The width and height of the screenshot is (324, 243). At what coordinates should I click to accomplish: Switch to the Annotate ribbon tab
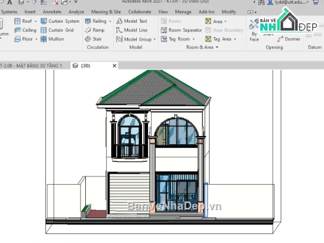52,12
